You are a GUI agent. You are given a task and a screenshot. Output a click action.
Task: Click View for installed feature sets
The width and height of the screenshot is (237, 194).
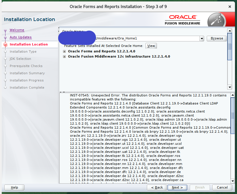coord(151,46)
